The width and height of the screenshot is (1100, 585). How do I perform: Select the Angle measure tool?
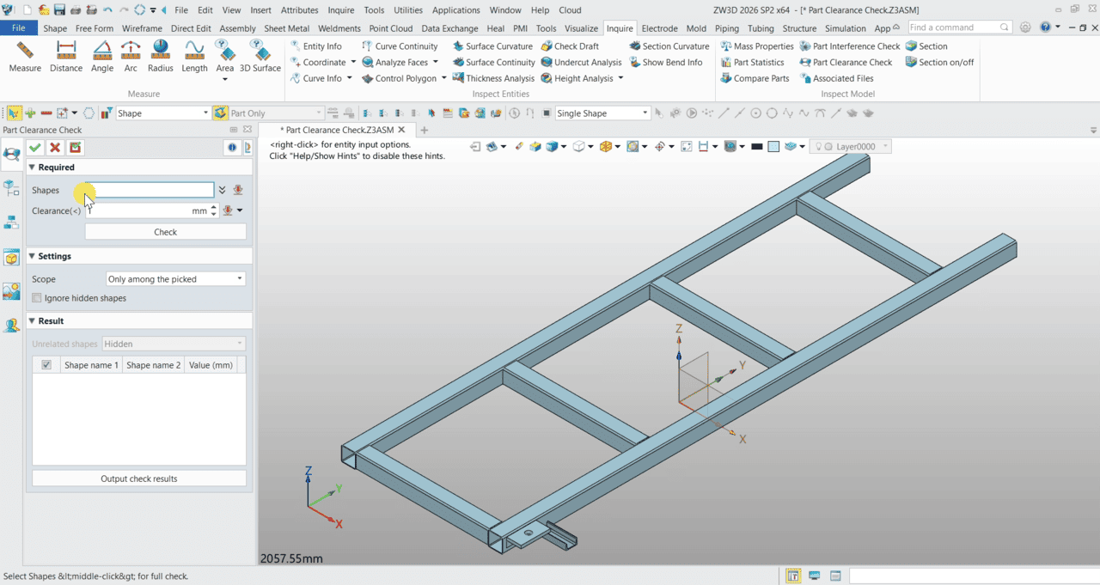tap(102, 57)
